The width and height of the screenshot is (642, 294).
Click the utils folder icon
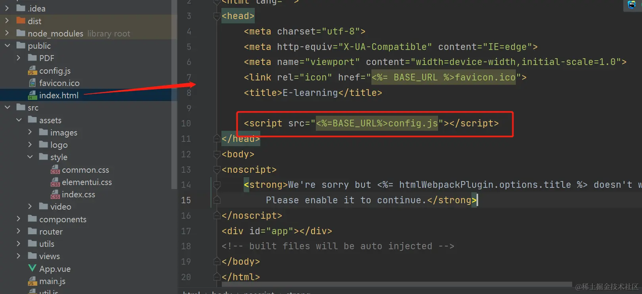[x=33, y=243]
